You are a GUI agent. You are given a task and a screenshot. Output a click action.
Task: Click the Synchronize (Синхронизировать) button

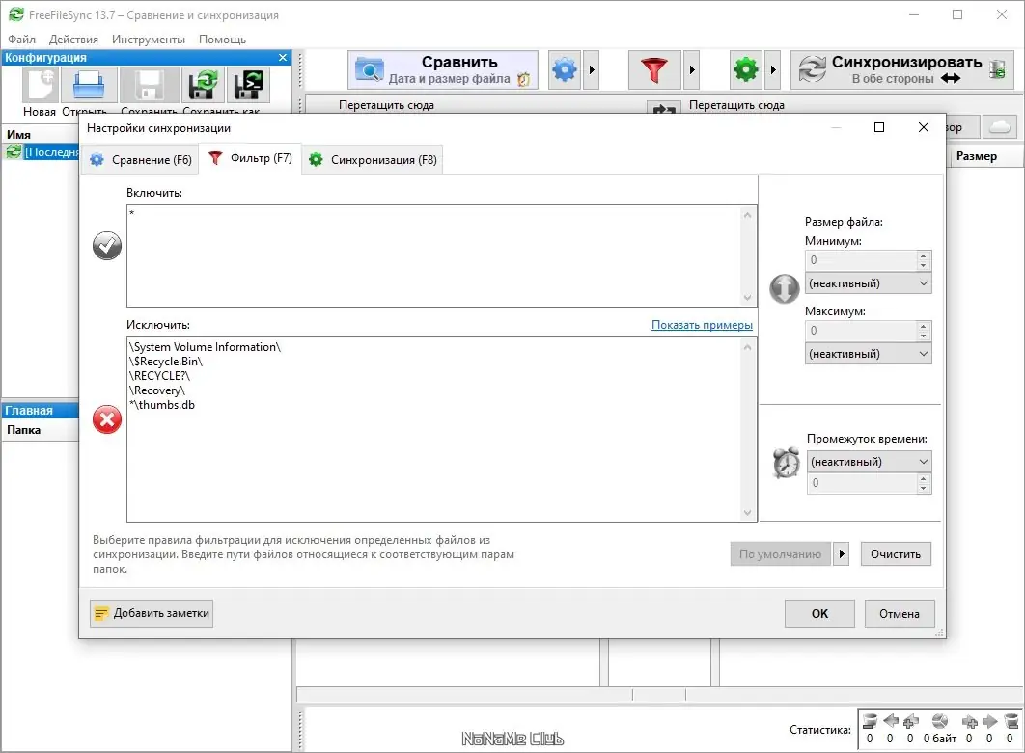[x=902, y=69]
